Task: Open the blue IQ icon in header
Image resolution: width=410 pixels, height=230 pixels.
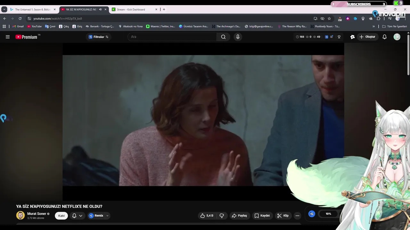Action: (326, 37)
